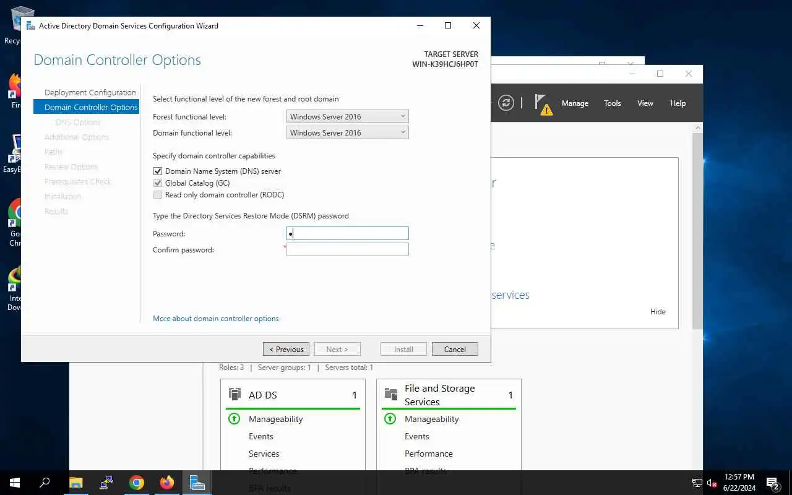
Task: Open File Explorer from taskbar
Action: [x=75, y=483]
